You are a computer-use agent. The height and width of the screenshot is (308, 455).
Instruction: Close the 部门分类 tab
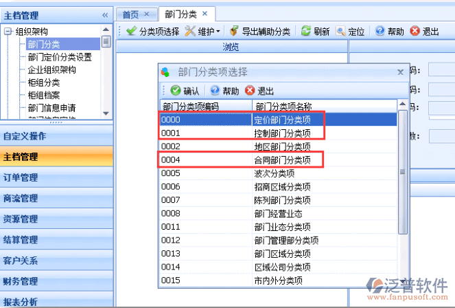tap(205, 14)
